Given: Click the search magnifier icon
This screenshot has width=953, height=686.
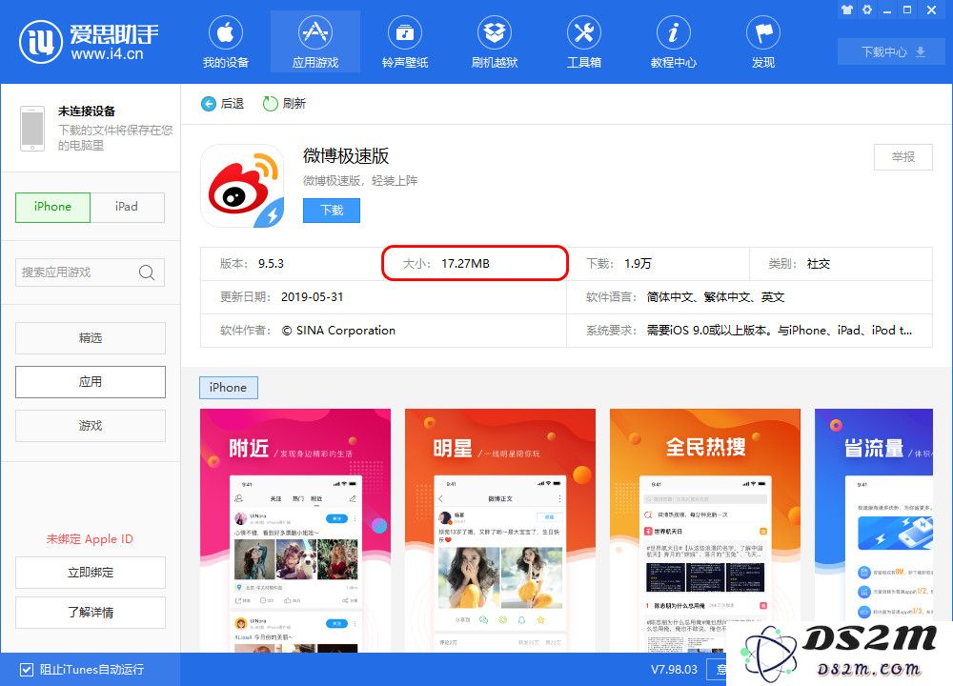Looking at the screenshot, I should (147, 272).
